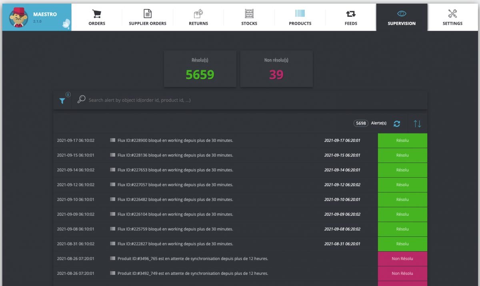This screenshot has width=480, height=286.
Task: Click the 5698 Alerte(s) count badge
Action: (x=361, y=123)
